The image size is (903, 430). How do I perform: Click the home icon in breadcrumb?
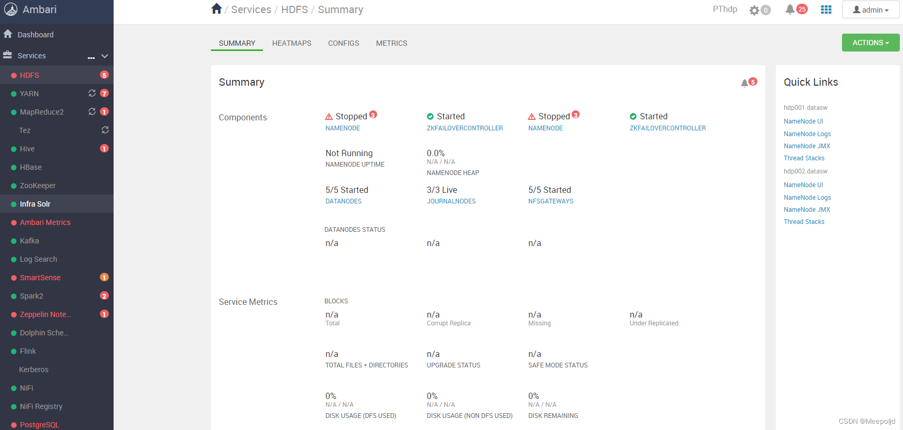coord(216,9)
